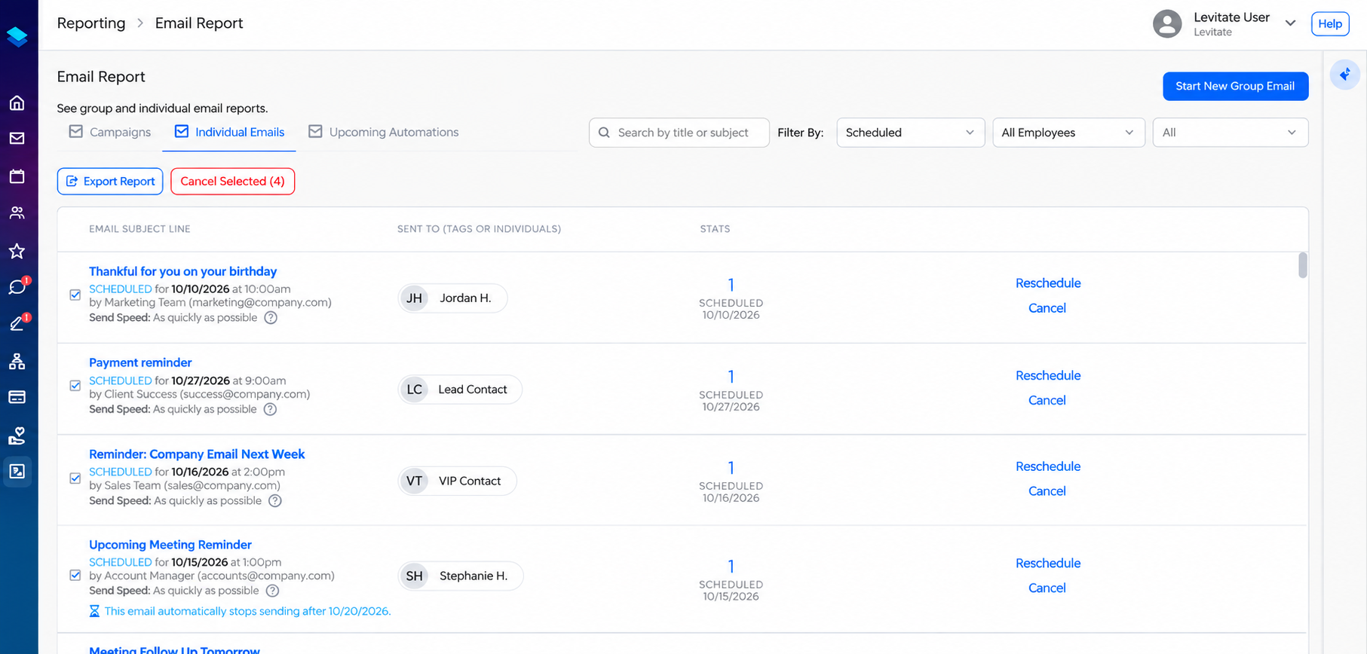This screenshot has width=1367, height=654.
Task: Uncheck Reminder: Company Email Next Week checkbox
Action: 75,478
